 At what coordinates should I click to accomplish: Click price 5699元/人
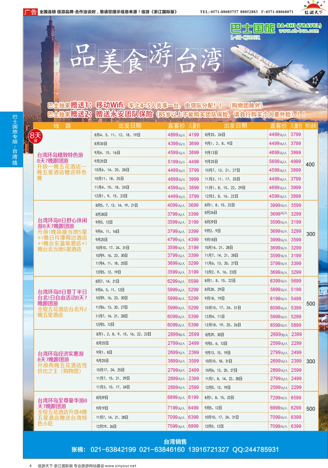click(x=278, y=161)
